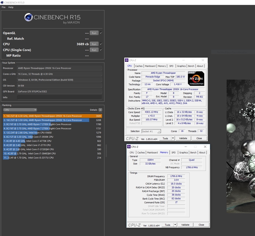Click the Cinebench R15 logo sphere
The height and width of the screenshot is (236, 255).
tap(29, 17)
